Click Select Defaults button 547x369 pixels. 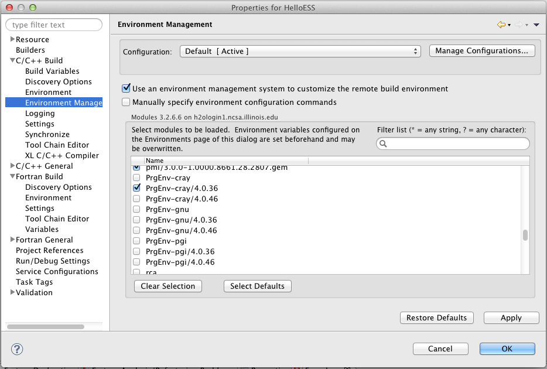pos(257,286)
